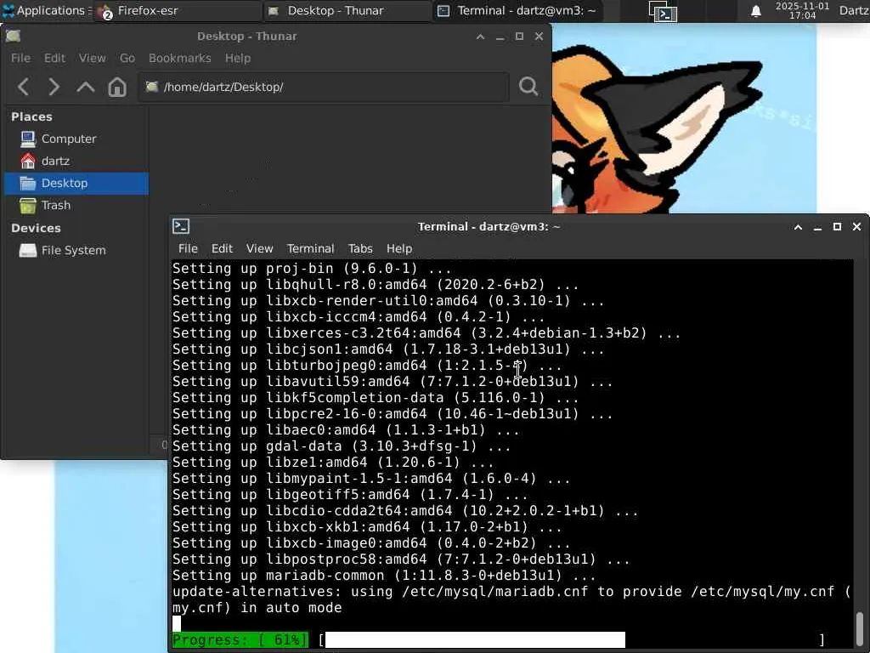Click the apt Progress 61% bar
The width and height of the screenshot is (870, 653).
click(x=498, y=639)
